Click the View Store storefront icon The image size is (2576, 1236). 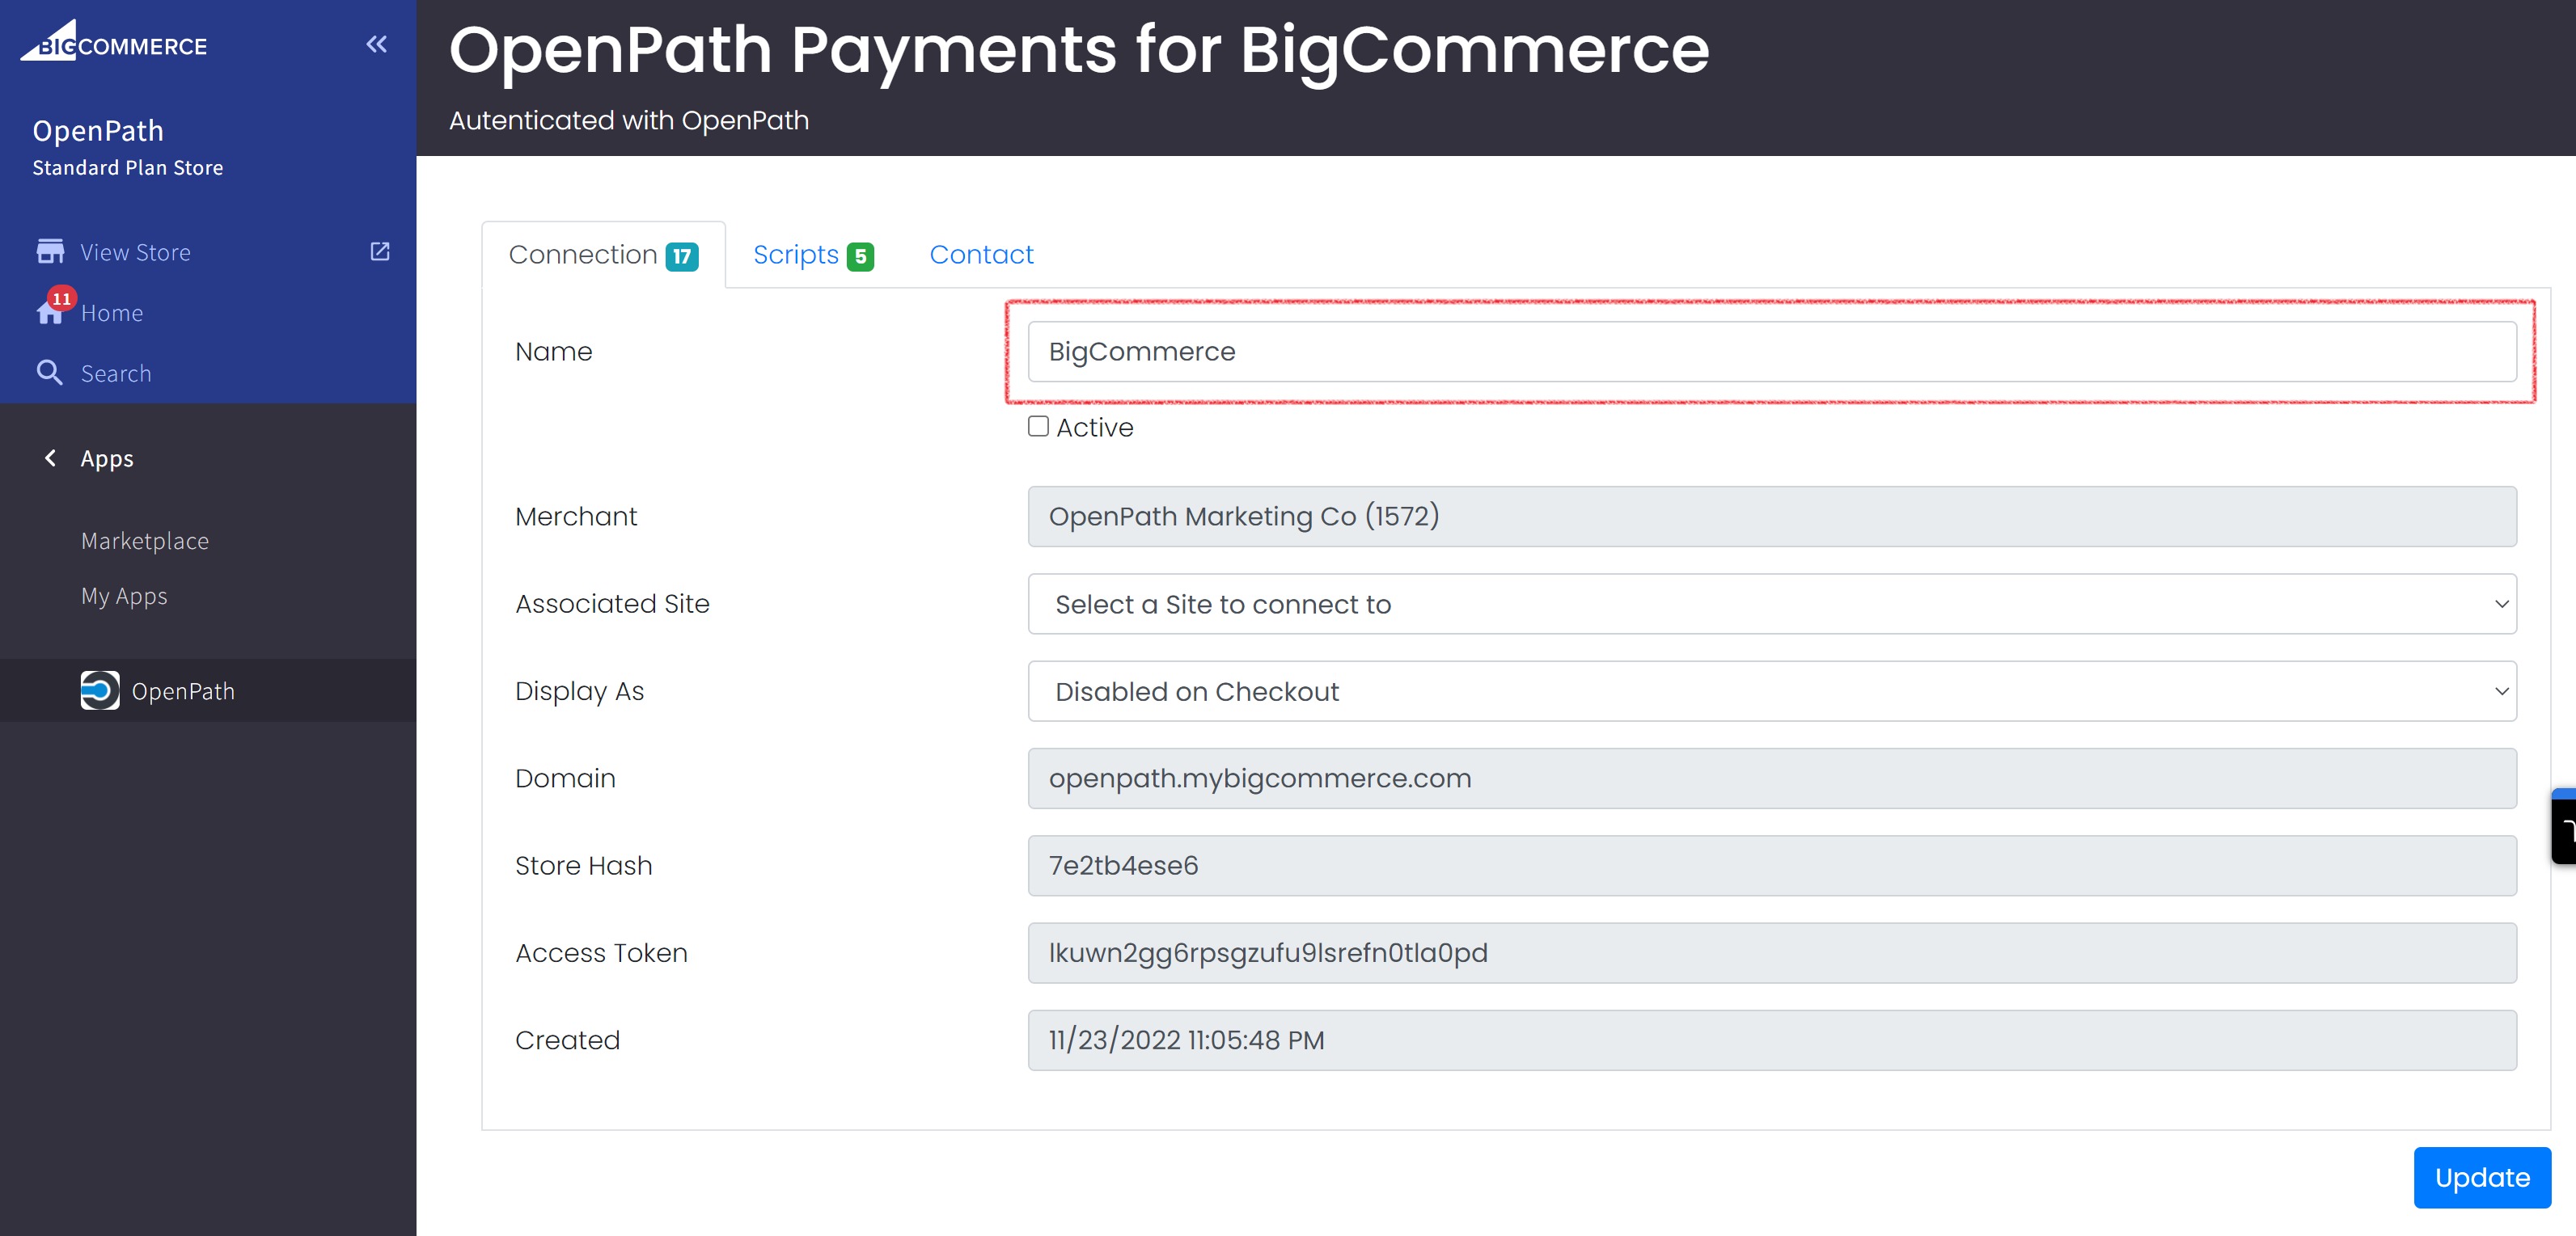pos(50,251)
